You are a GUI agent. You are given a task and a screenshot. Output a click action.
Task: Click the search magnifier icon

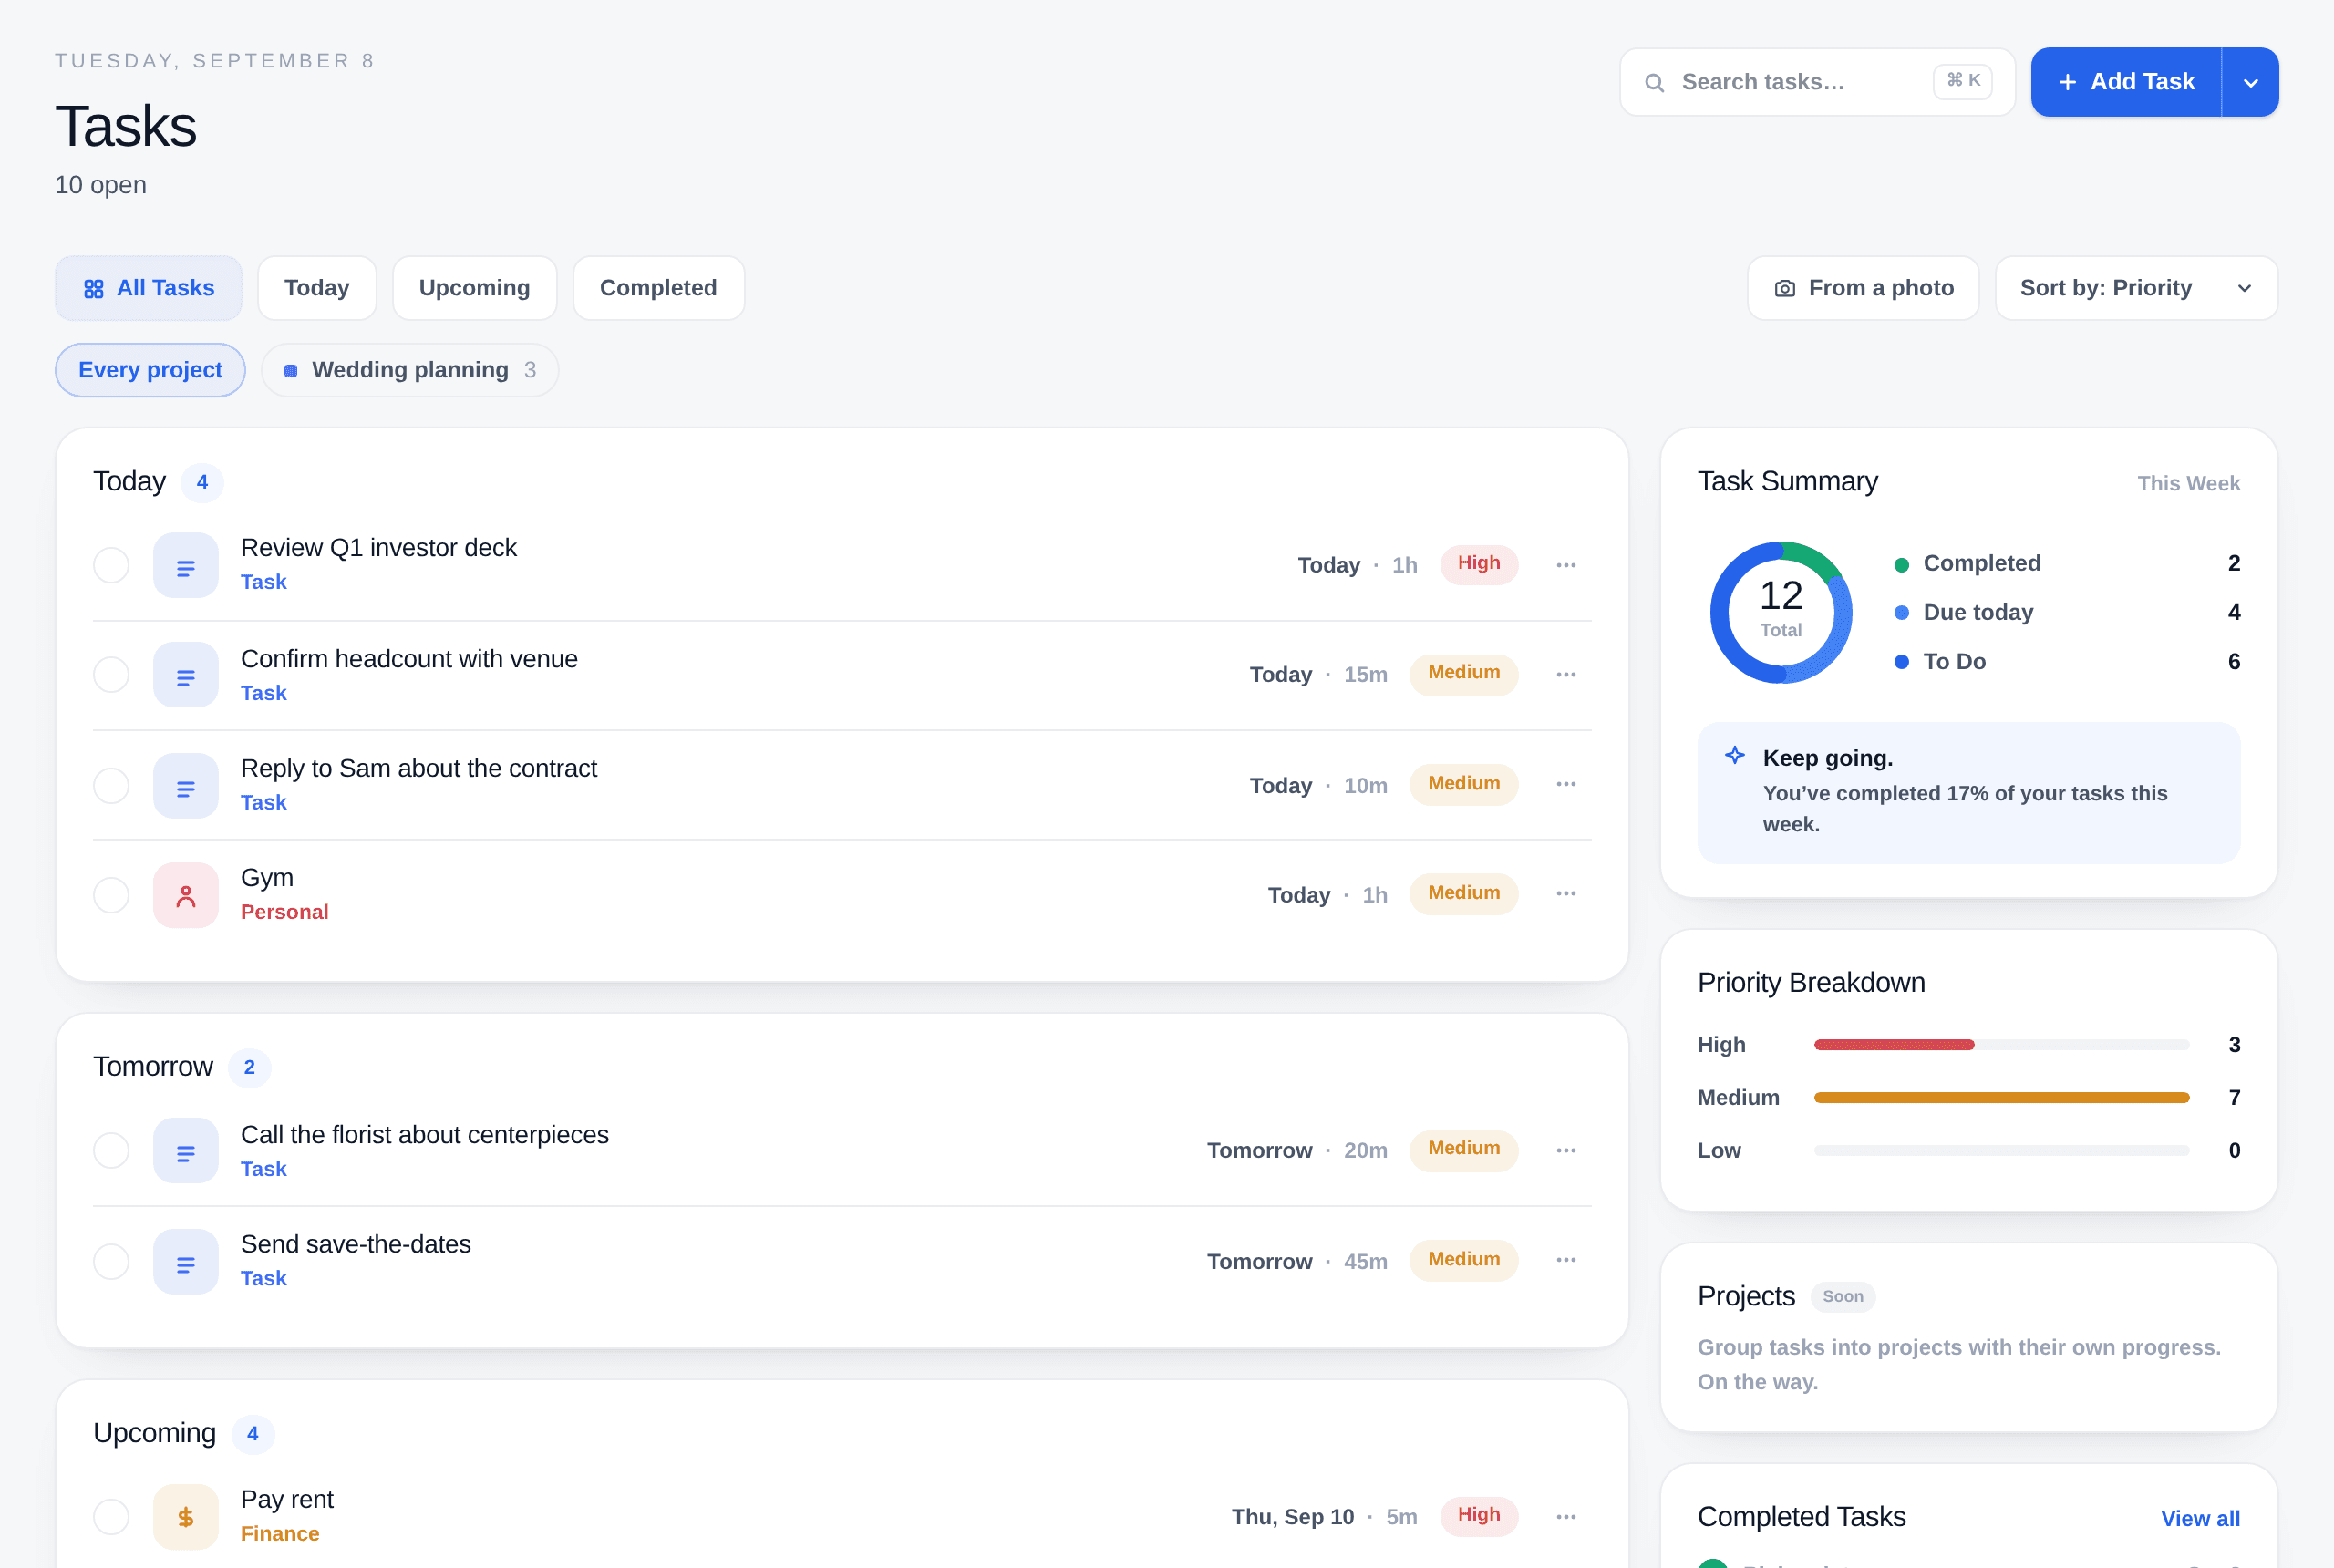pos(1654,82)
